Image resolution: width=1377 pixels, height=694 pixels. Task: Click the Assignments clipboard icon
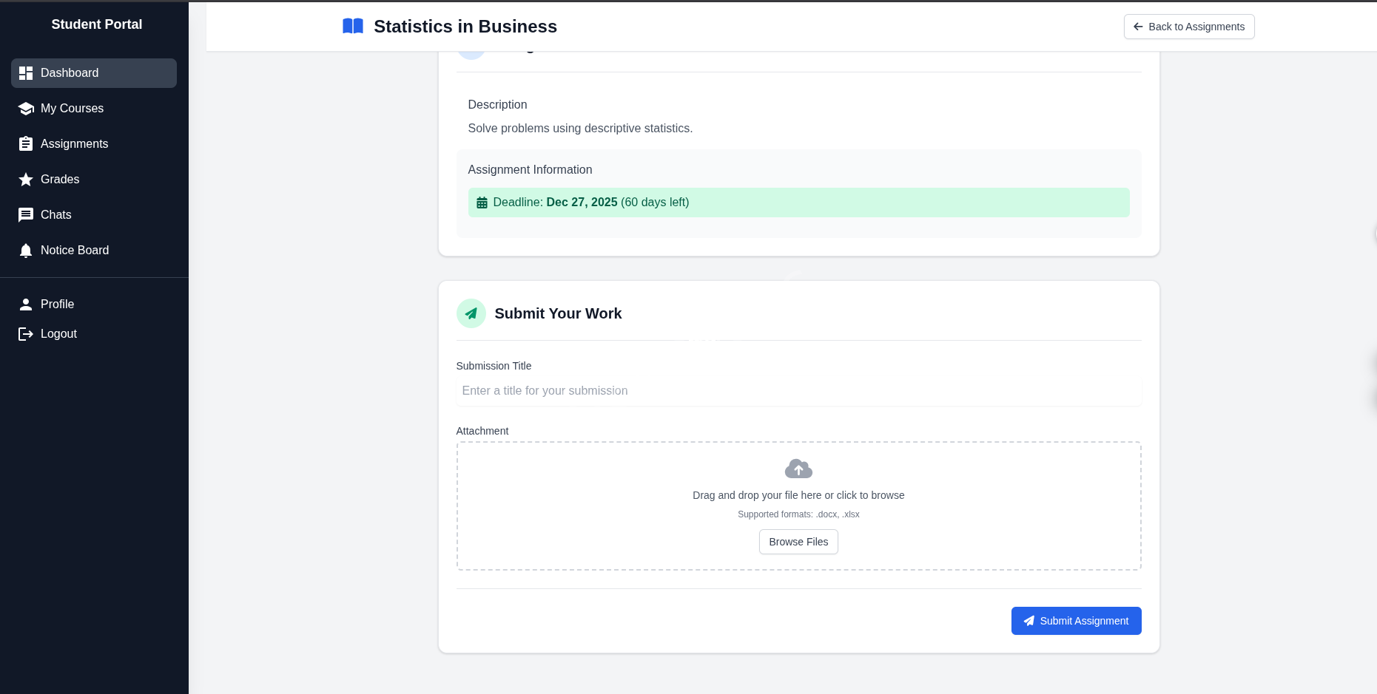pos(26,144)
